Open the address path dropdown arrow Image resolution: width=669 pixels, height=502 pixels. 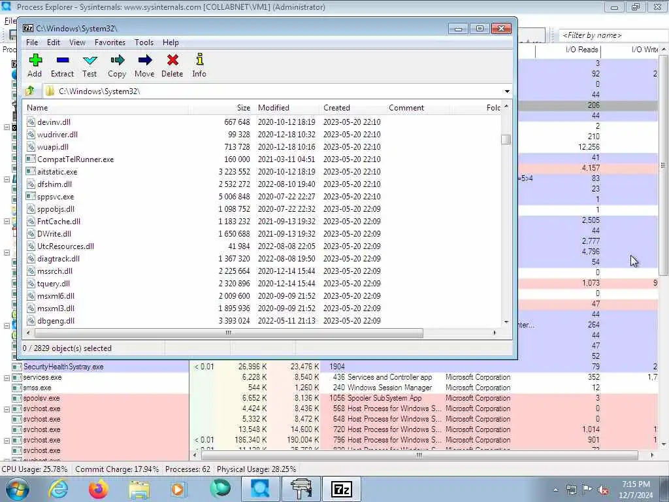pyautogui.click(x=507, y=91)
